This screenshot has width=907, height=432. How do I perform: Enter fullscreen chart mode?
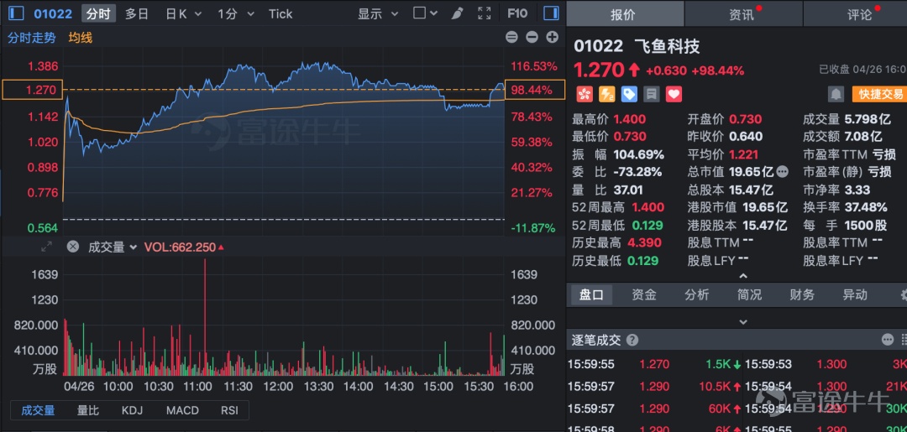click(485, 13)
